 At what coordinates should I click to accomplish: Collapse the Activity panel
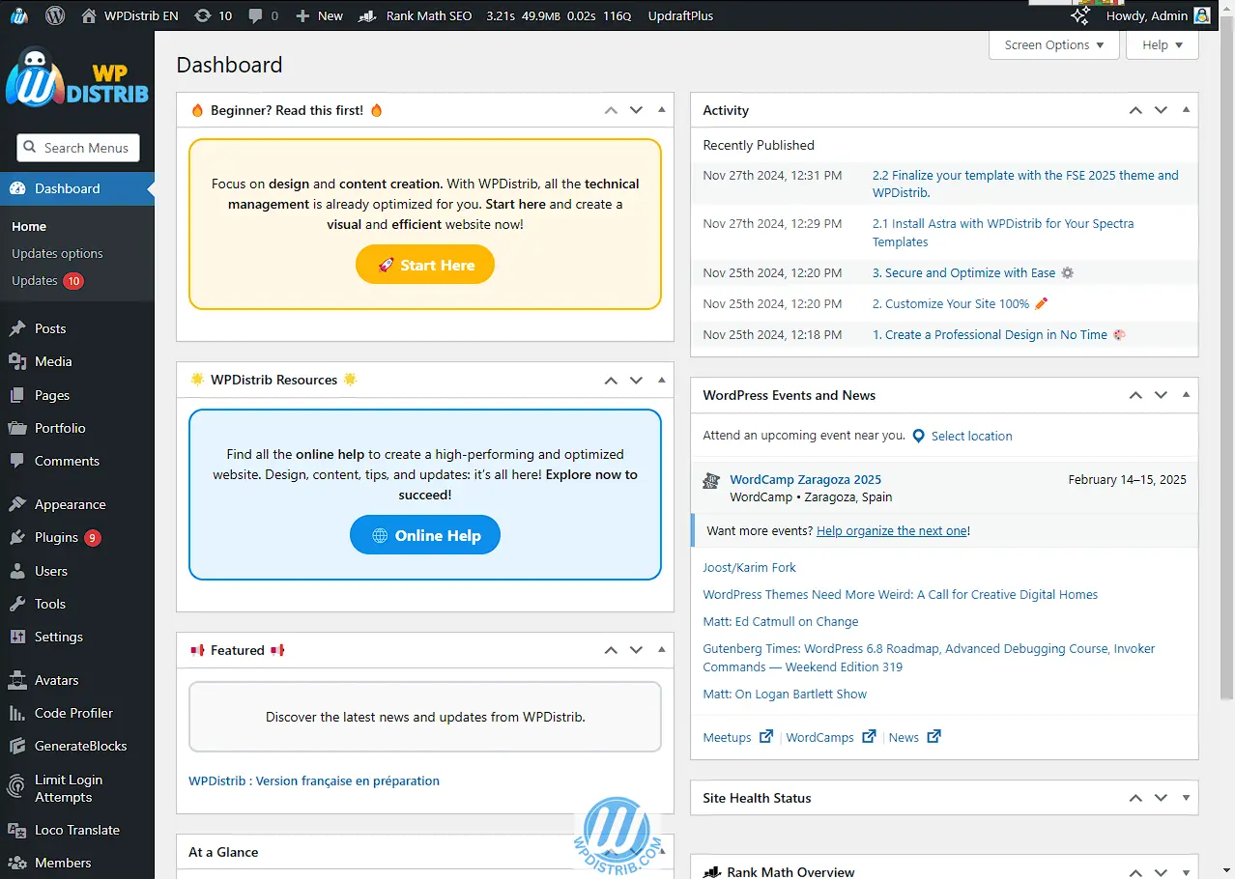pos(1187,110)
